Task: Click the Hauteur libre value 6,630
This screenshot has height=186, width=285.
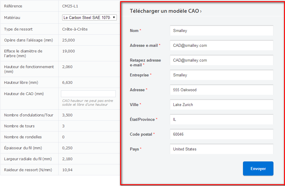Action: click(67, 83)
